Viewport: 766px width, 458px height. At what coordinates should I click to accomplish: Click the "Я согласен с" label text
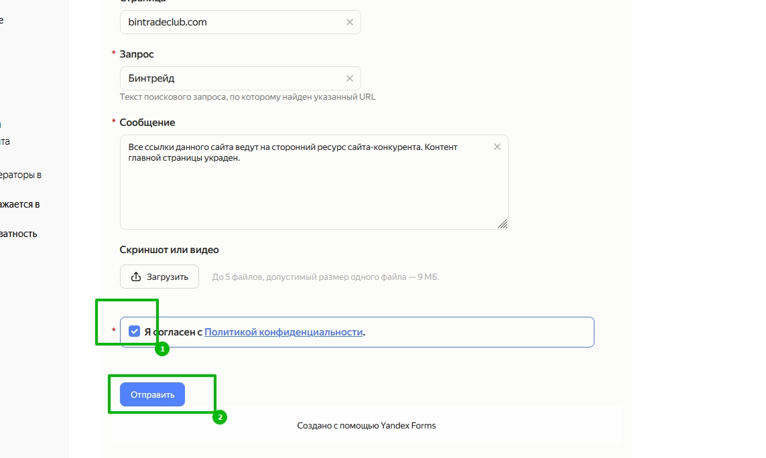(173, 332)
